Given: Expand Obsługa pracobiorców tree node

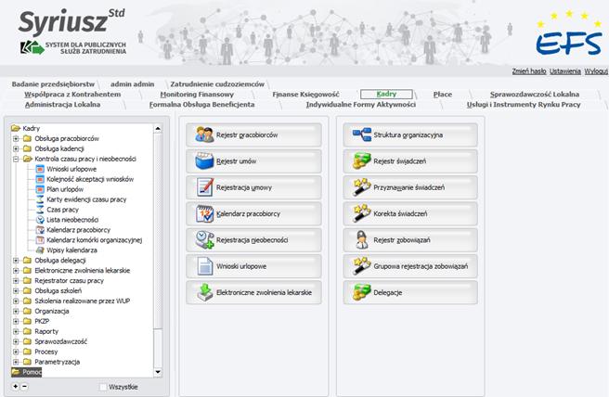Looking at the screenshot, I should click(x=16, y=138).
